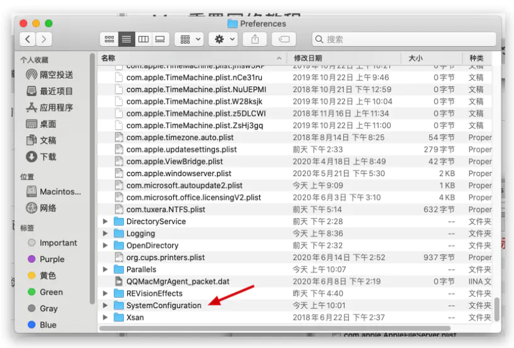Viewport: 514px width, 348px height.
Task: Select com.apple.TimeMachine.plist.W28ksjk
Action: [x=295, y=101]
